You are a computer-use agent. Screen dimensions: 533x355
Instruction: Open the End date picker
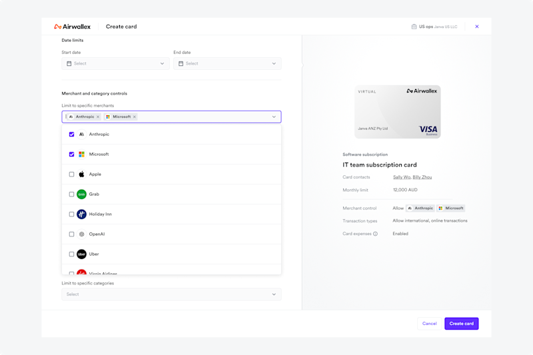227,63
